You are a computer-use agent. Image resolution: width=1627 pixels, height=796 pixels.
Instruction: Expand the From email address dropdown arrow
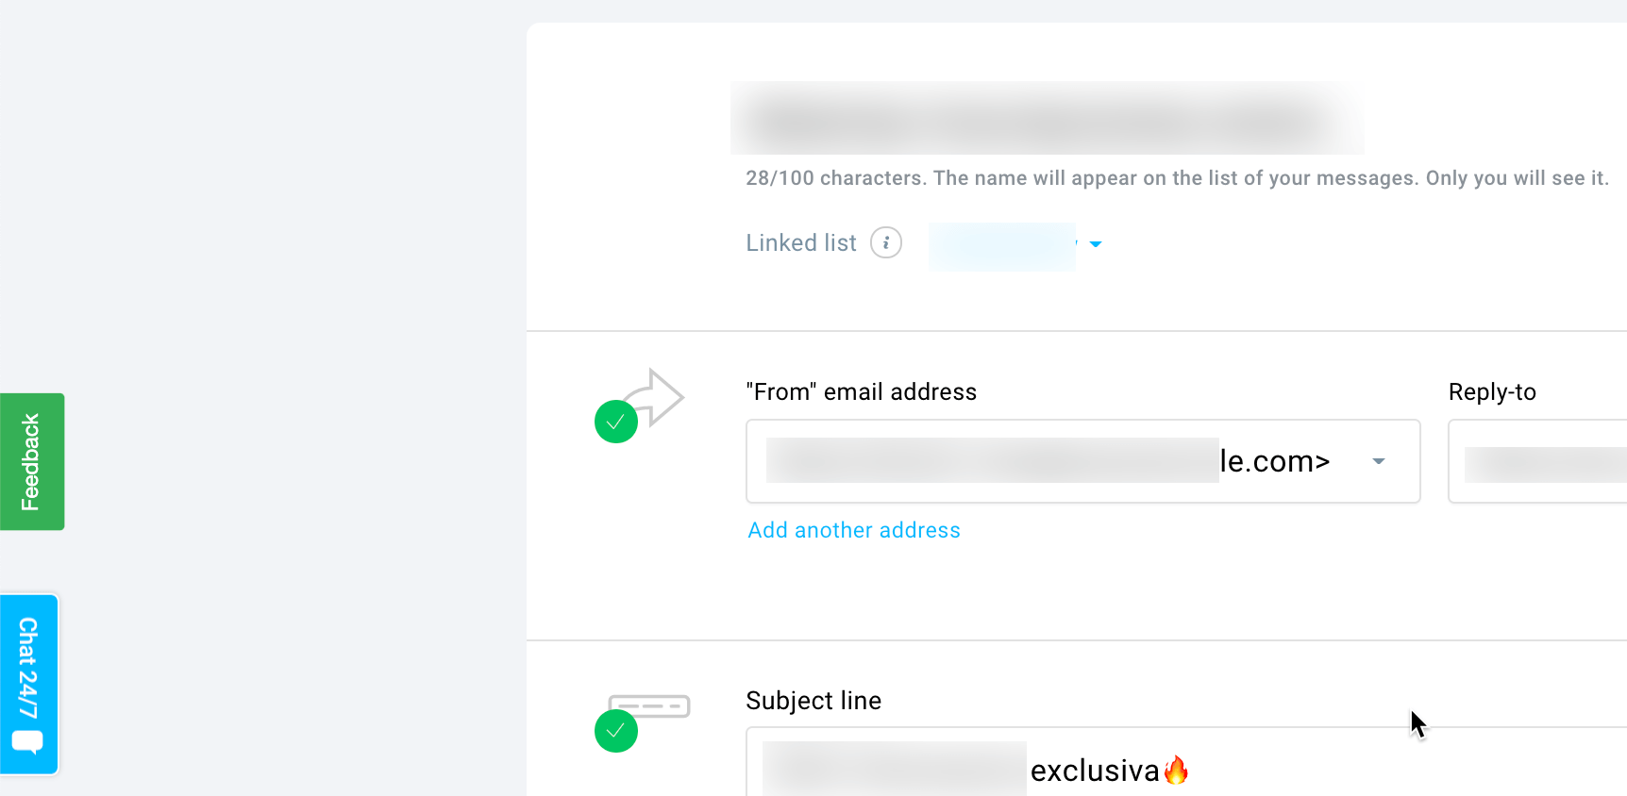point(1379,461)
